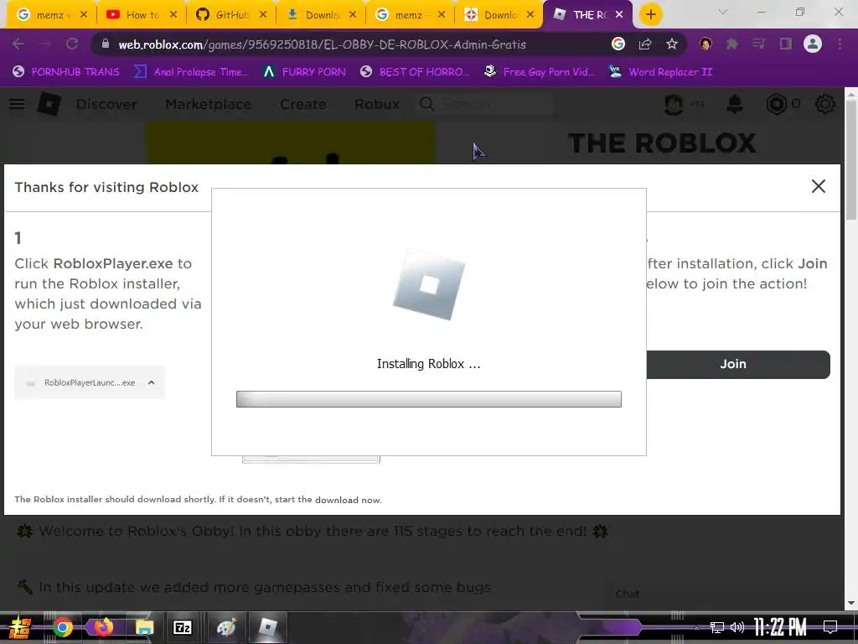Screen dimensions: 858x644
Task: Open the tab search dropdown arrow
Action: 723,12
